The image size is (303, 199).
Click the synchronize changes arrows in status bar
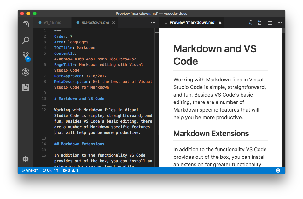tap(50, 170)
